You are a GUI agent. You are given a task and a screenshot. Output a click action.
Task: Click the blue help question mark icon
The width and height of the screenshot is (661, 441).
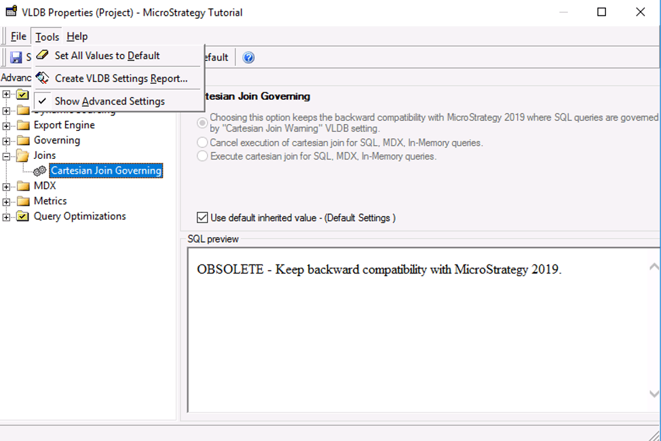(248, 58)
